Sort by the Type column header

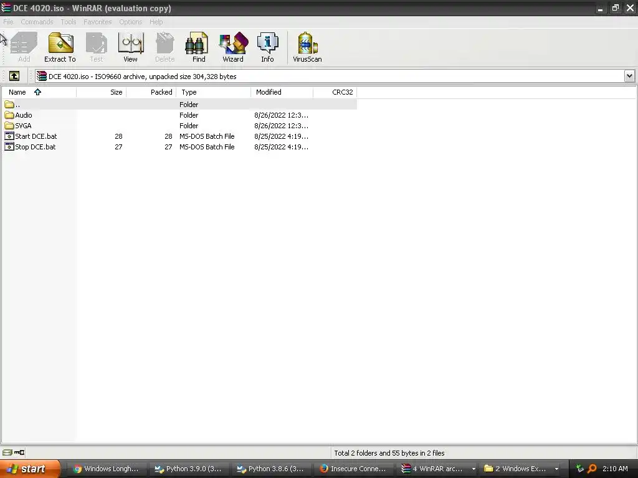pos(214,92)
